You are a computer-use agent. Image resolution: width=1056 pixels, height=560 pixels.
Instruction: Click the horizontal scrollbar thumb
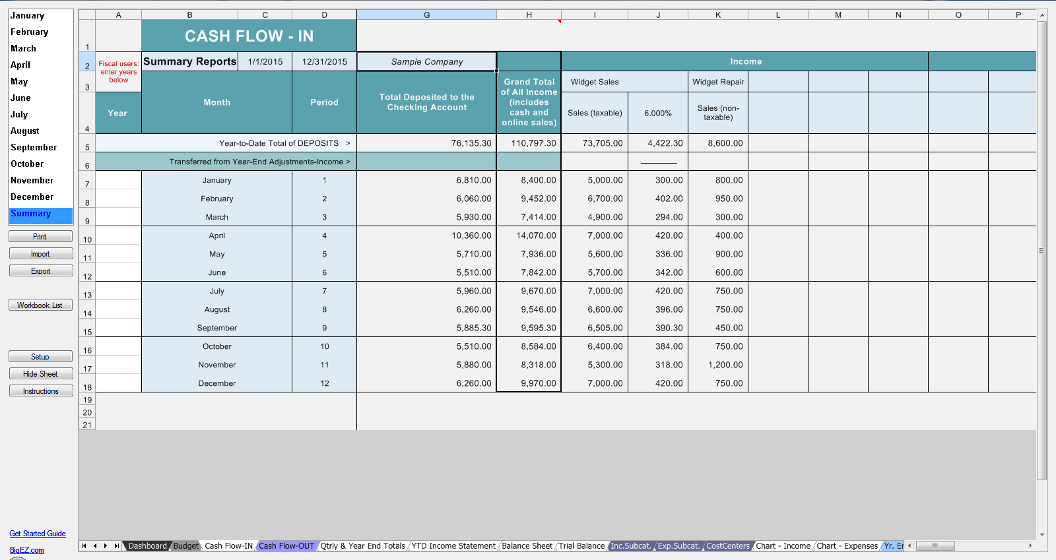click(935, 545)
